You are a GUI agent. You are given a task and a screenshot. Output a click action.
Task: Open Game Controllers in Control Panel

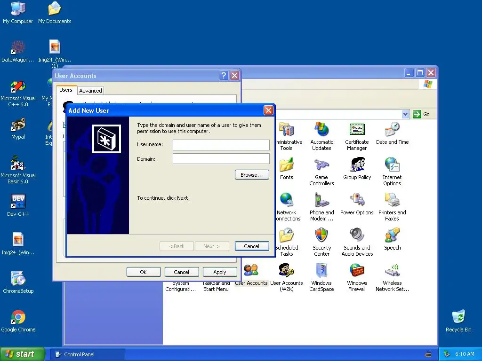pyautogui.click(x=321, y=171)
